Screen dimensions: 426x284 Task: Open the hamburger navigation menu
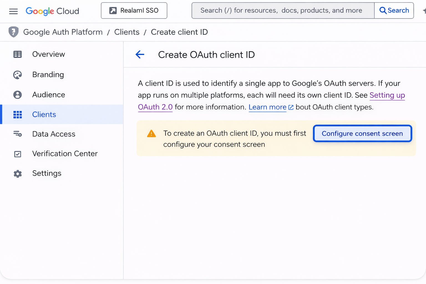13,11
